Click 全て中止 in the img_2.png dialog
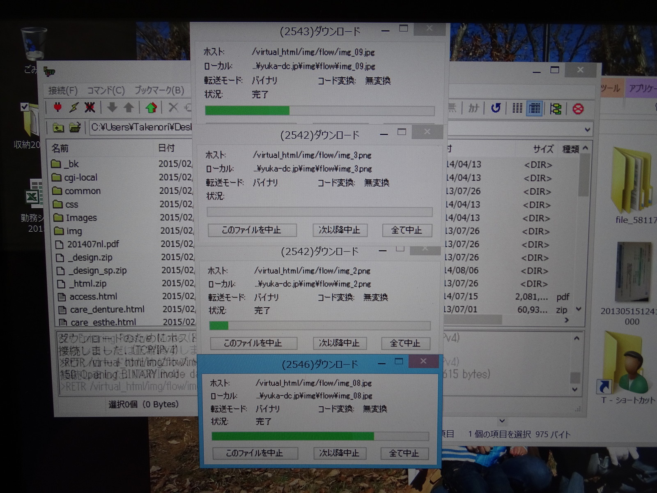 (x=405, y=343)
